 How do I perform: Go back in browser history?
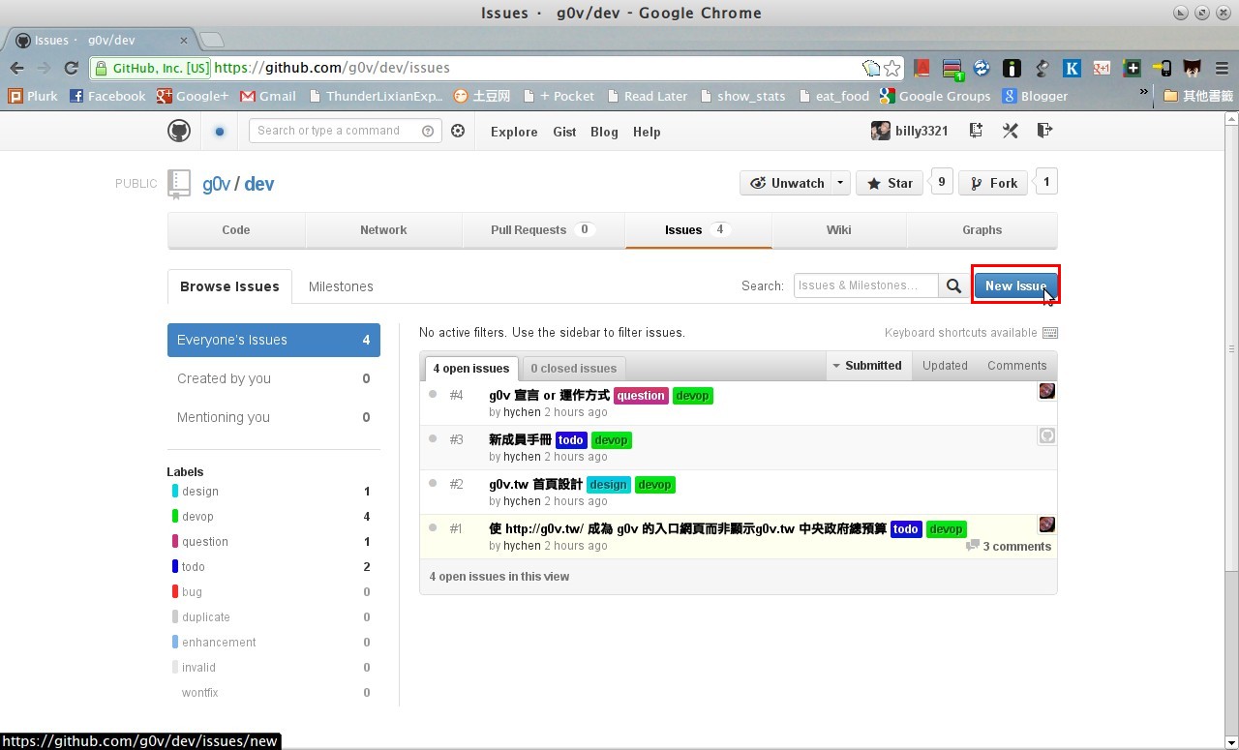click(16, 68)
